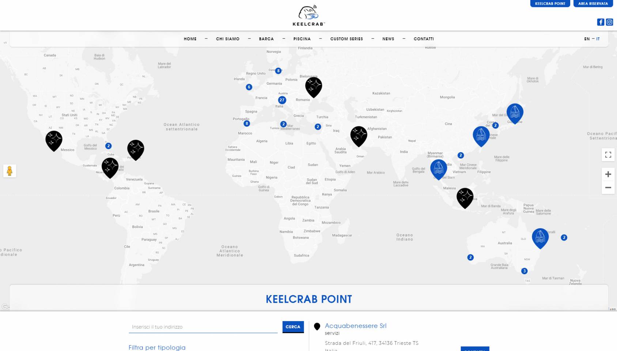Viewport: 617px width, 351px height.
Task: Open the CHI SIAMO menu item
Action: [x=228, y=39]
